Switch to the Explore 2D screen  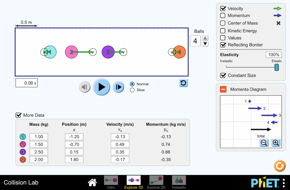click(156, 182)
